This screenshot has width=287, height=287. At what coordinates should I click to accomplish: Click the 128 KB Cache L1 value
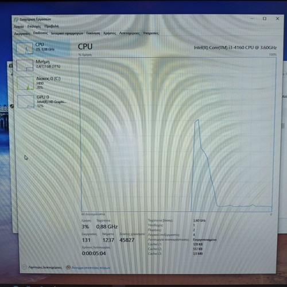pos(198,245)
